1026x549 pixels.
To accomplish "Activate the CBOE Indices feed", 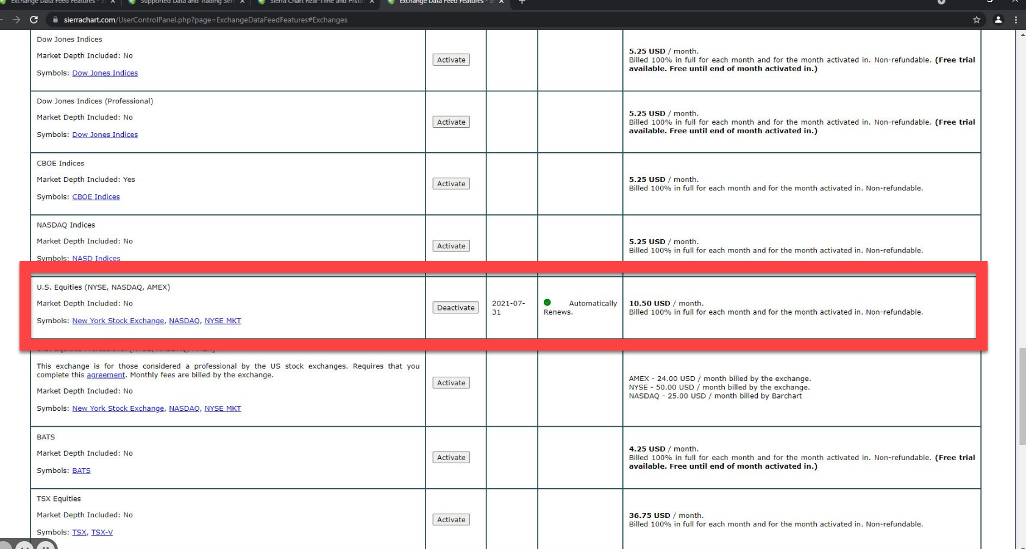I will (451, 184).
